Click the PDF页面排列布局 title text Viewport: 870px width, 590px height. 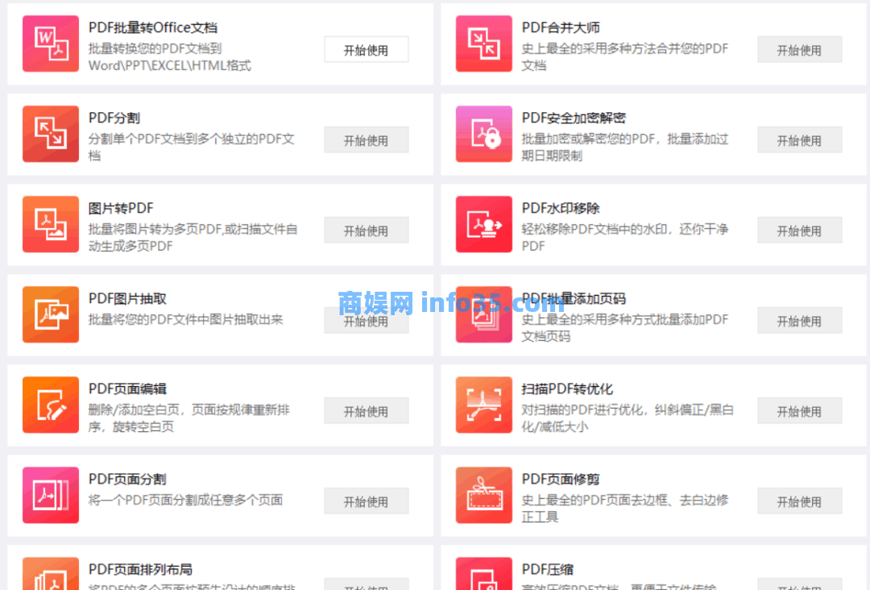click(x=140, y=570)
